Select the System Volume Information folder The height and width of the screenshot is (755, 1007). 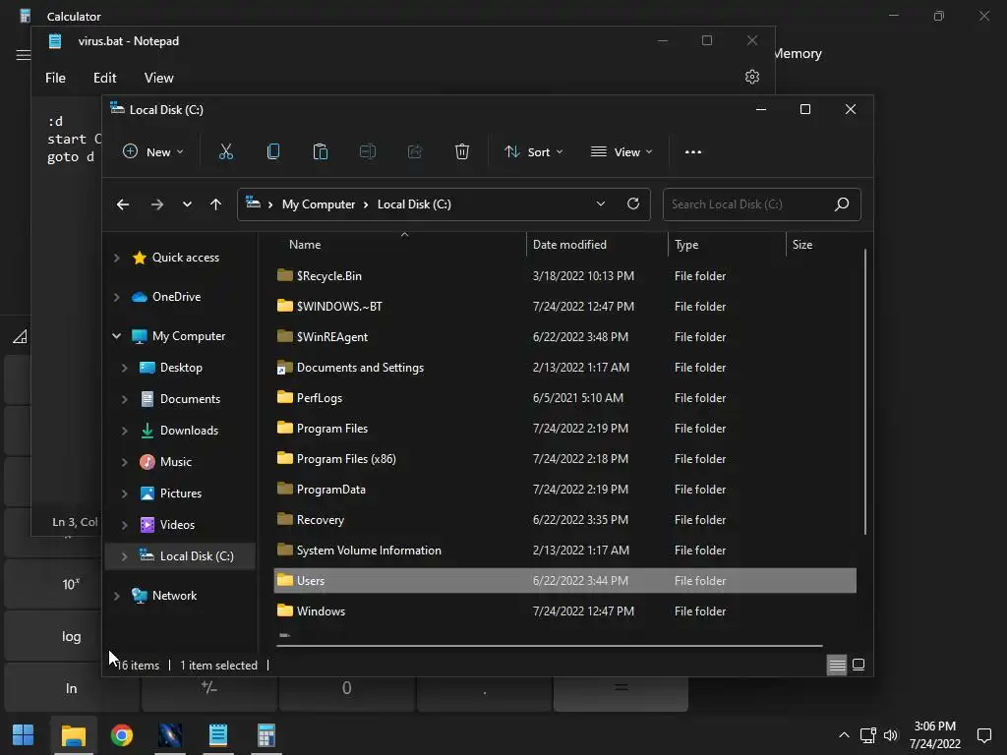(565, 551)
